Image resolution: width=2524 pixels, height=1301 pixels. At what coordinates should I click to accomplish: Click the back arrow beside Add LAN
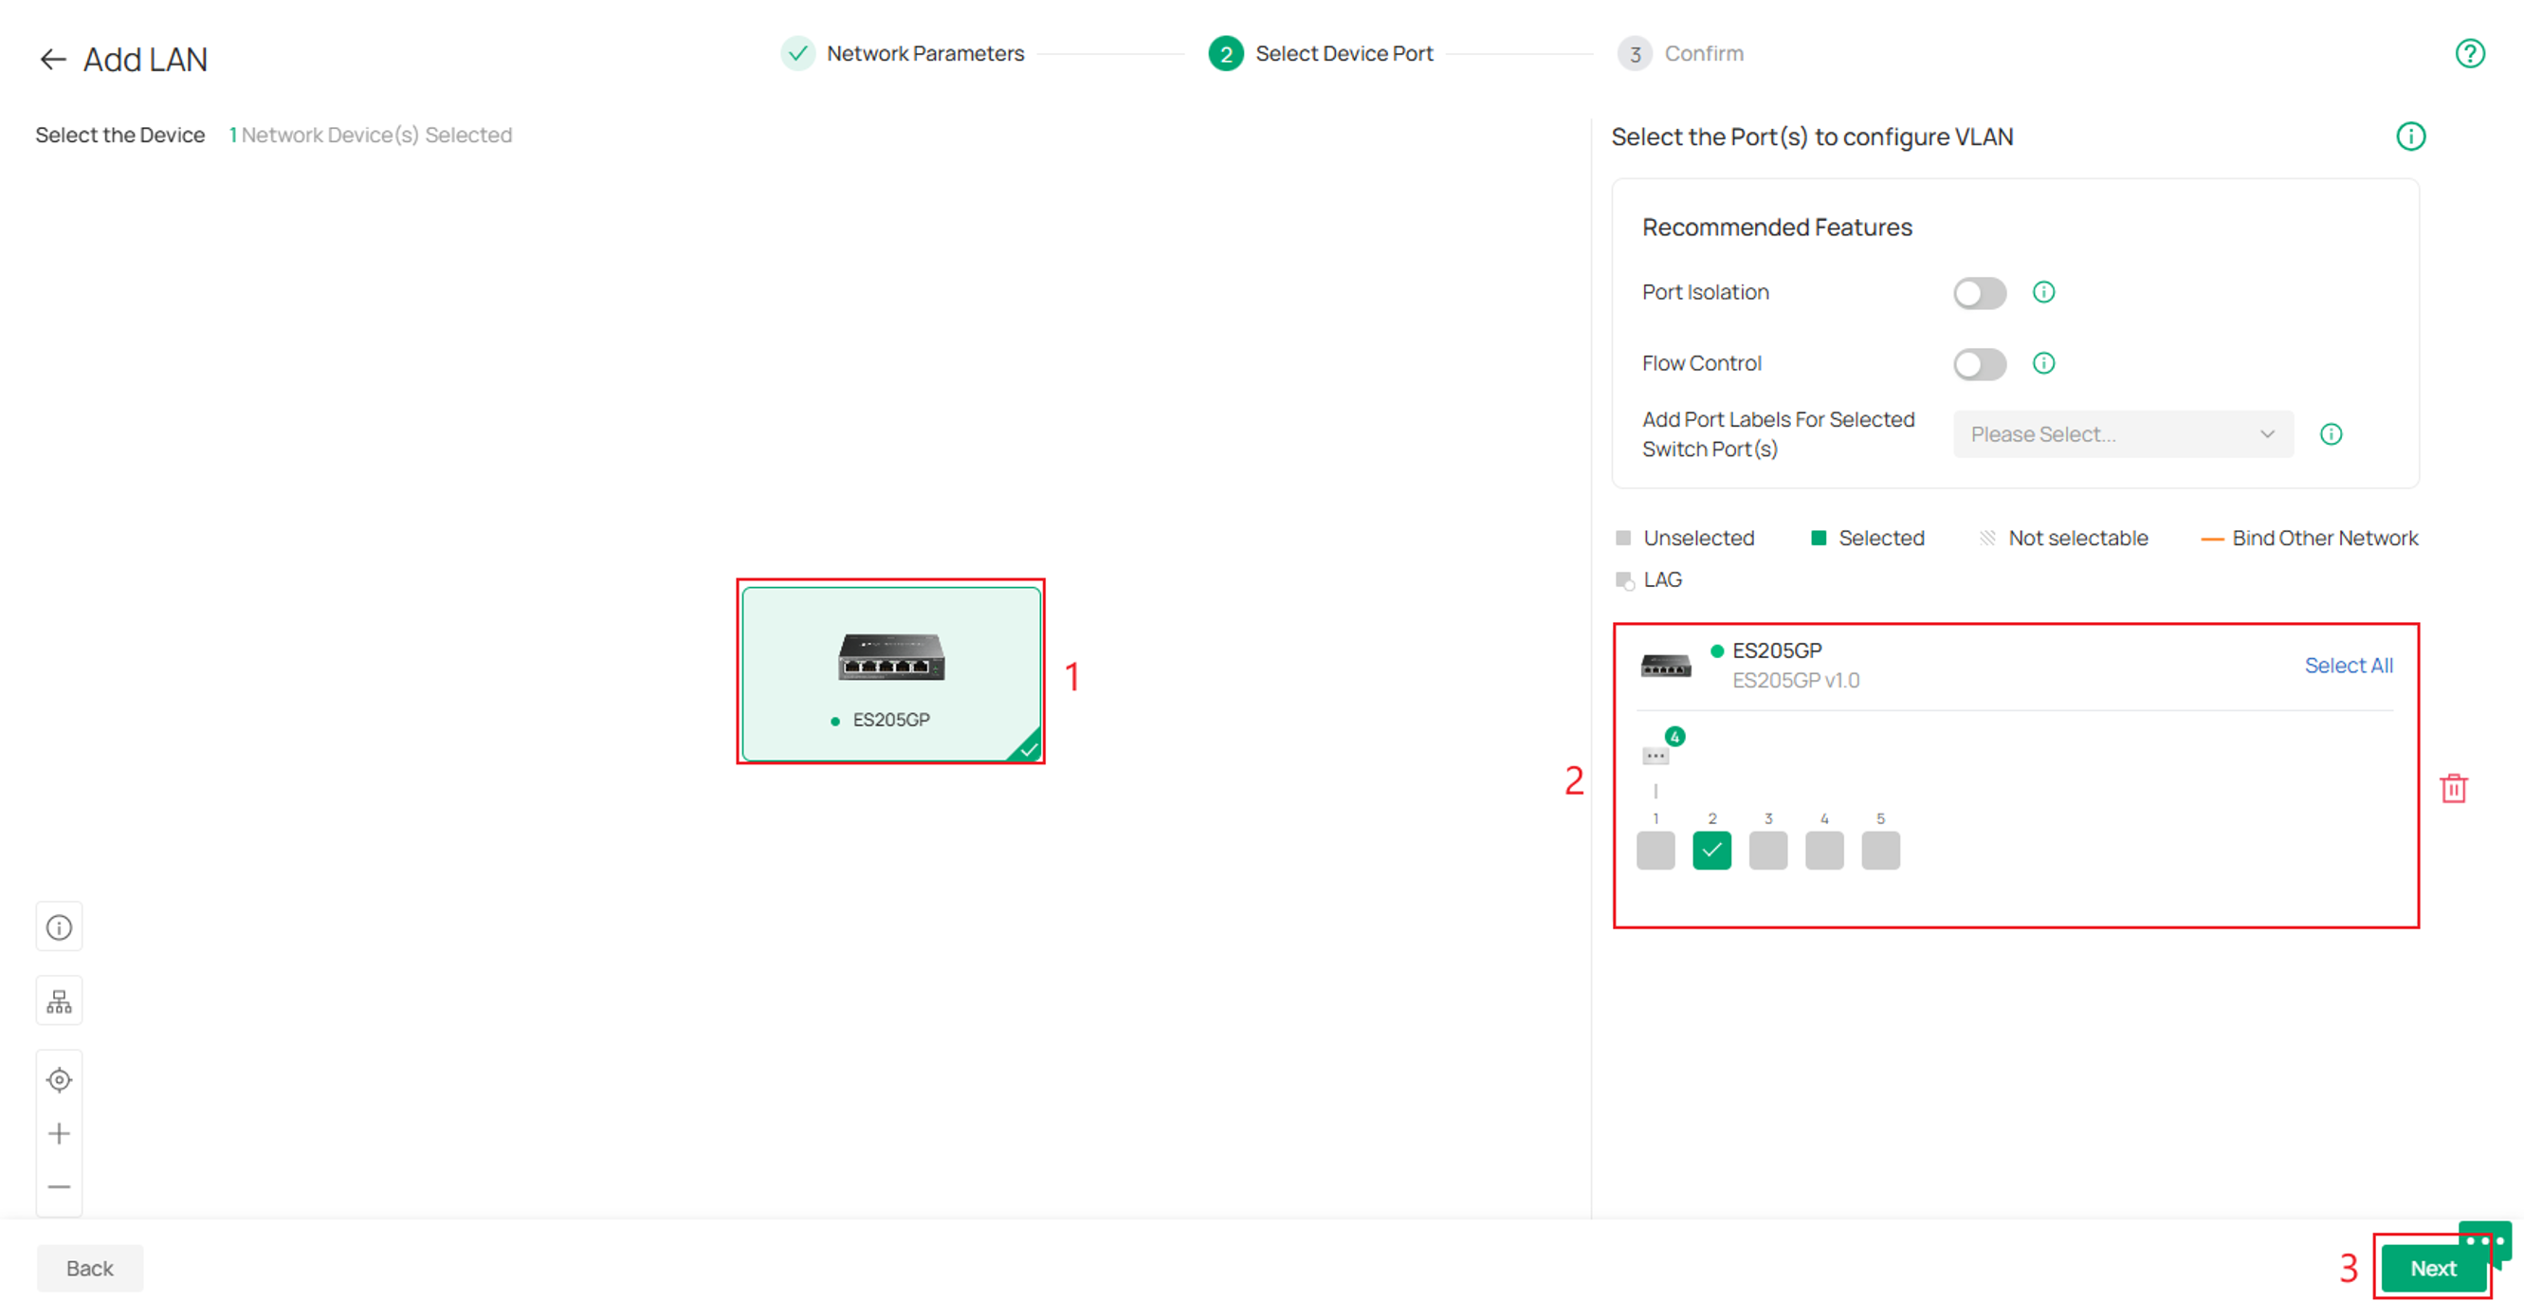pos(52,60)
